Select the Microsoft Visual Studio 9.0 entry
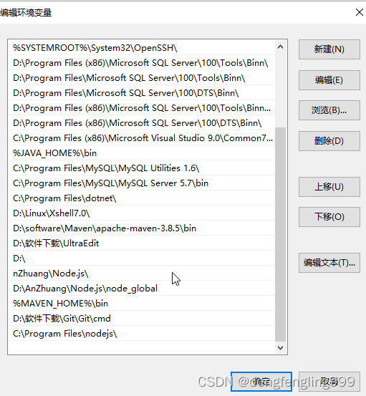Image resolution: width=366 pixels, height=396 pixels. (141, 138)
